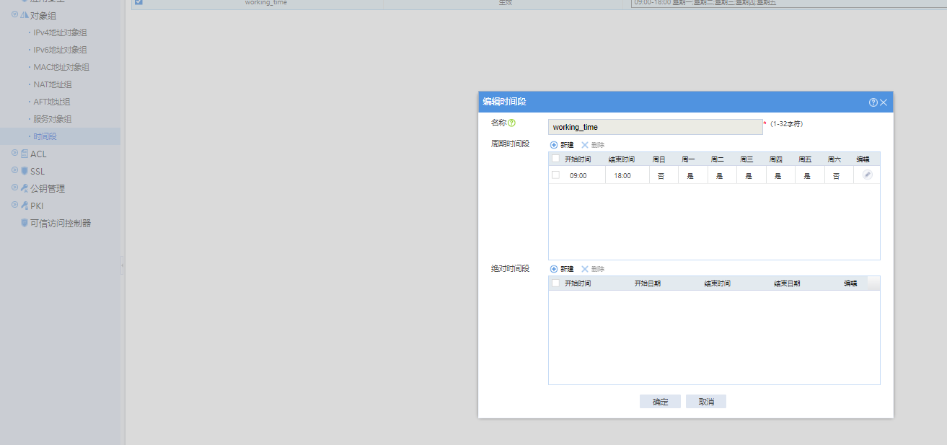Click the 周六 cell showing 否
Viewport: 947px width, 445px height.
coord(836,175)
